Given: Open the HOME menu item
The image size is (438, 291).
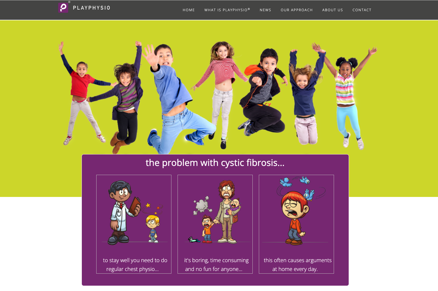Looking at the screenshot, I should (x=189, y=10).
